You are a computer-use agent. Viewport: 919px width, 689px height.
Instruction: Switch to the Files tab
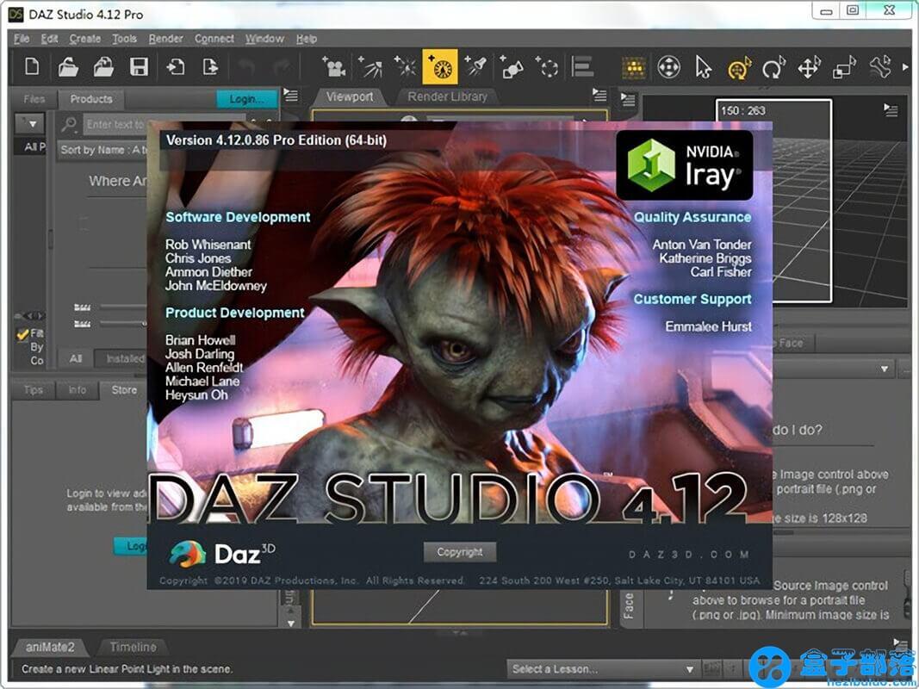point(34,99)
